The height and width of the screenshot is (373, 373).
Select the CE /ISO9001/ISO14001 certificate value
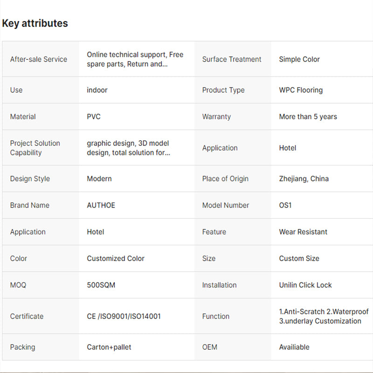click(124, 316)
